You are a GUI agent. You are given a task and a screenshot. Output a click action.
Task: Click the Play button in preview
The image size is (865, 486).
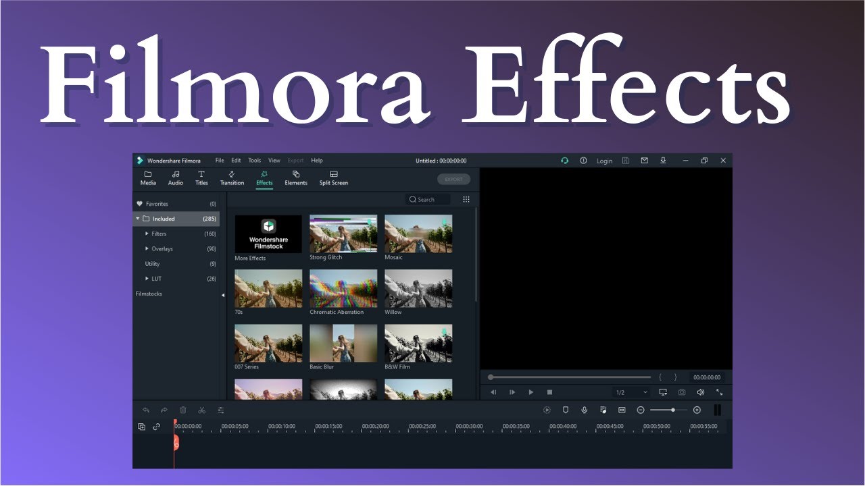coord(531,392)
